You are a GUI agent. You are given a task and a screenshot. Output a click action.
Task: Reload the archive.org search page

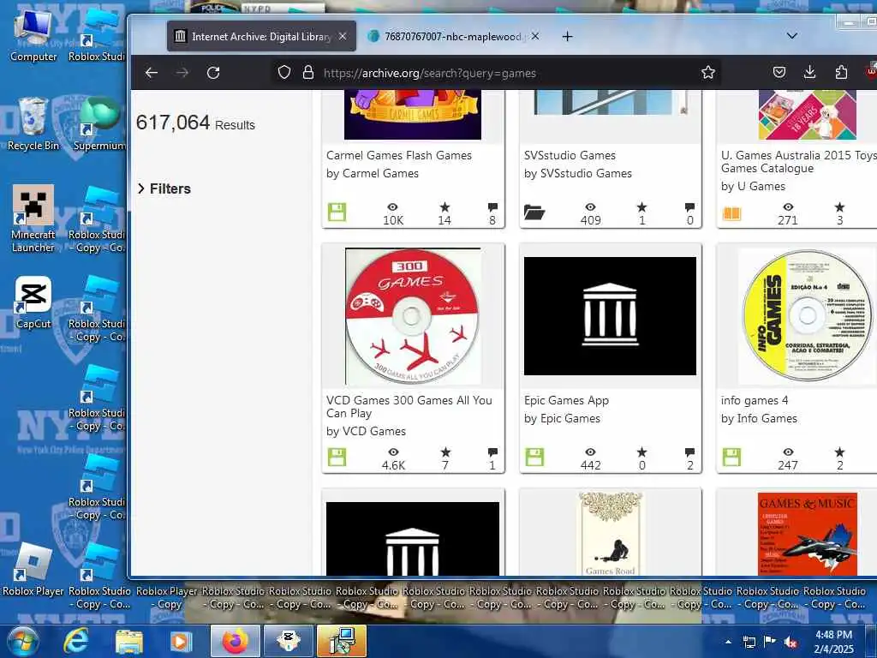coord(213,73)
